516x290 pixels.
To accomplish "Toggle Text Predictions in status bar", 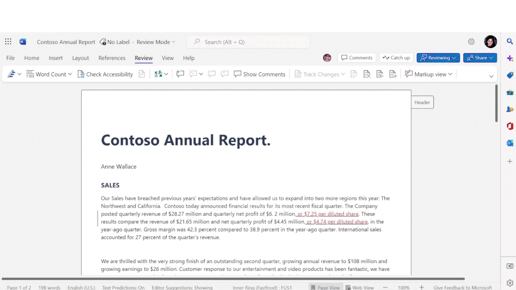I will pyautogui.click(x=123, y=287).
